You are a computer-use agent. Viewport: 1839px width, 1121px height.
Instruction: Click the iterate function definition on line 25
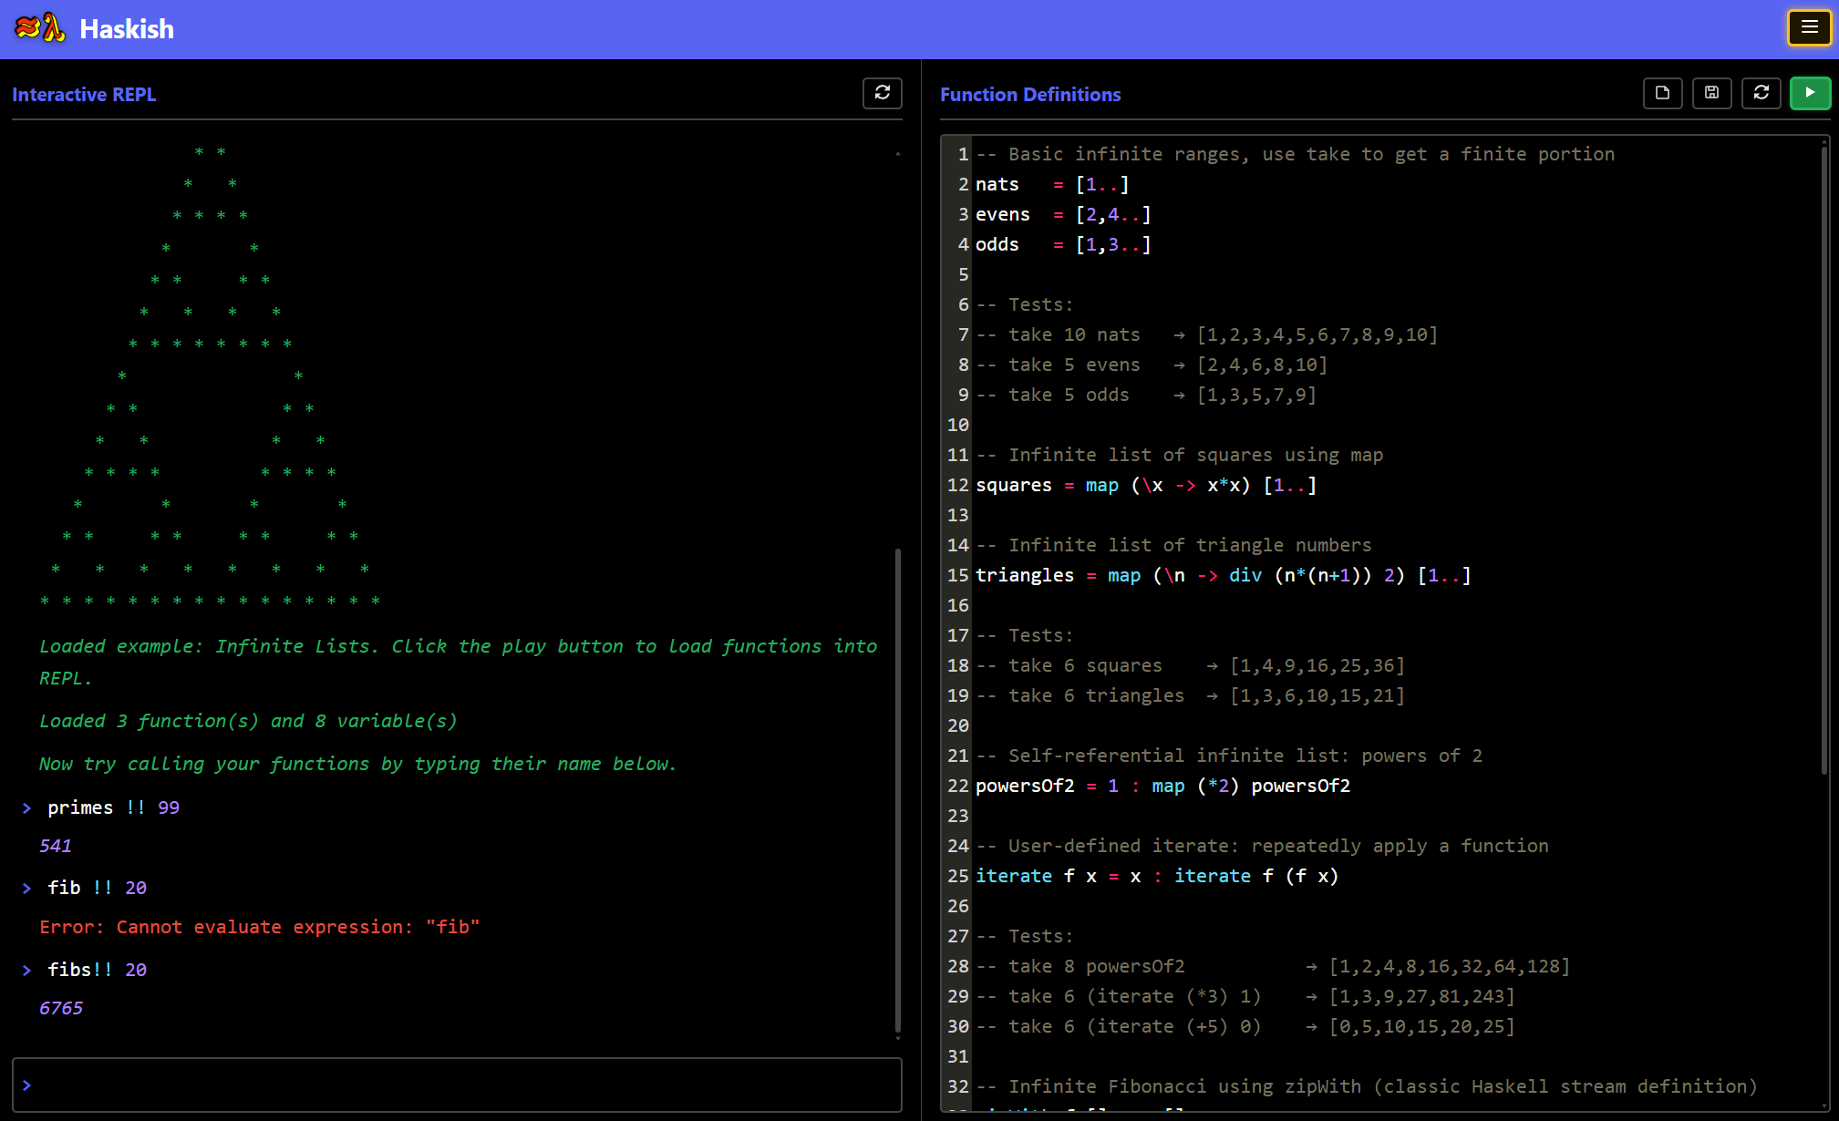point(1157,876)
